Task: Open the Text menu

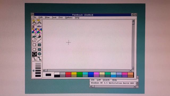Action: point(54,17)
